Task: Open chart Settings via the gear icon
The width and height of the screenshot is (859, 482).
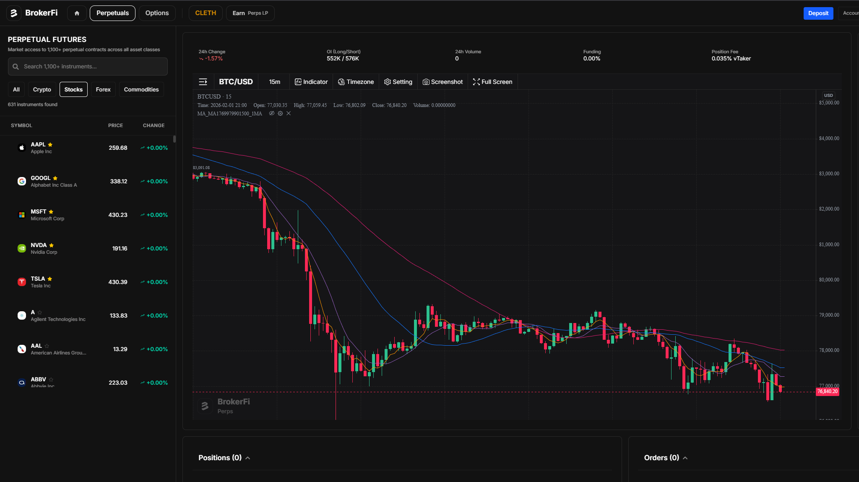Action: [398, 82]
